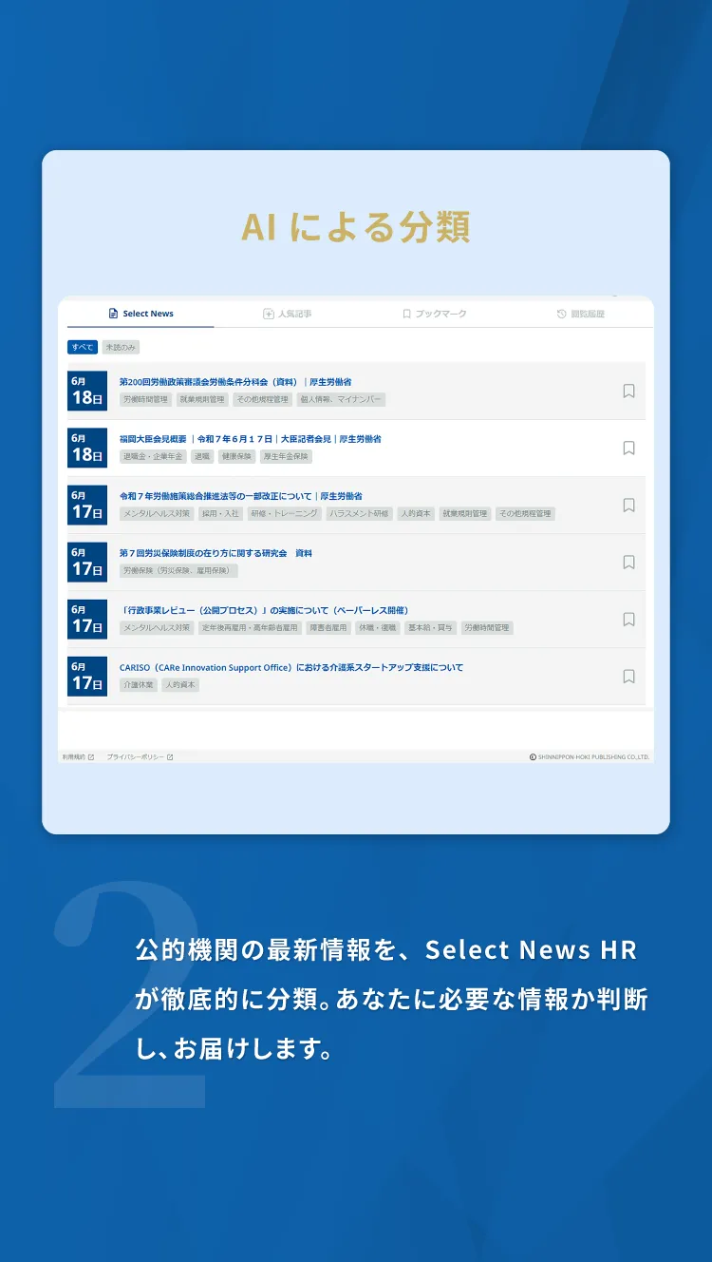The width and height of the screenshot is (712, 1262).
Task: Bookmark the 第7回労災保険制度 article
Action: (x=628, y=562)
